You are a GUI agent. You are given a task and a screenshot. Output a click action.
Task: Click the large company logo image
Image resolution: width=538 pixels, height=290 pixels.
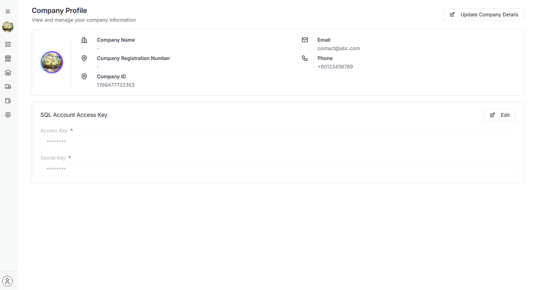pyautogui.click(x=52, y=63)
